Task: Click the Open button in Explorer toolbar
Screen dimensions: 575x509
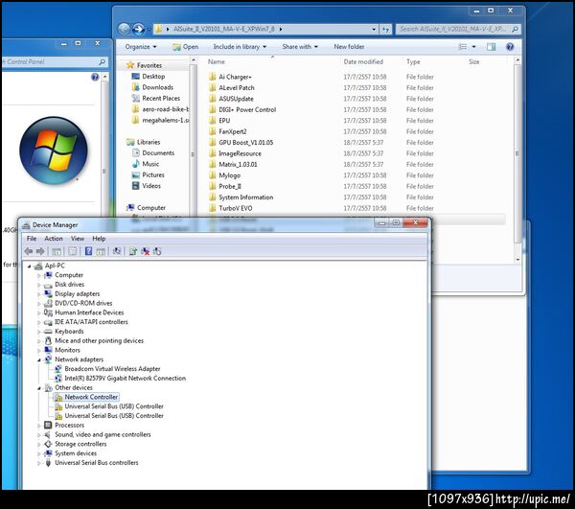Action: [x=186, y=47]
